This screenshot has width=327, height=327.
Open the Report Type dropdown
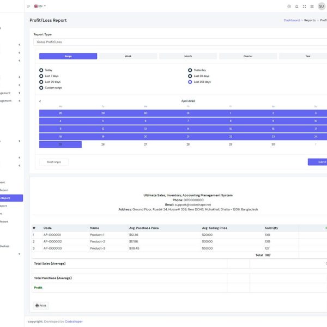[180, 42]
